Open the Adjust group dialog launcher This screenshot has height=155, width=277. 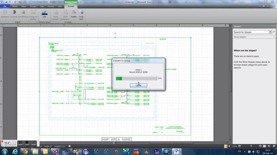(x=37, y=22)
